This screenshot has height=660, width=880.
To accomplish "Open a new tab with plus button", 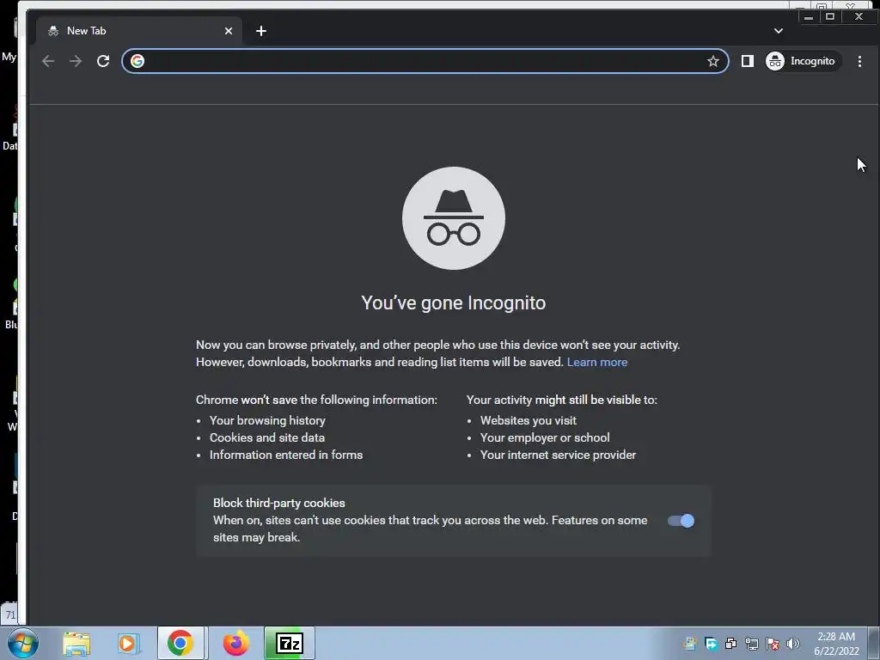I will point(261,31).
